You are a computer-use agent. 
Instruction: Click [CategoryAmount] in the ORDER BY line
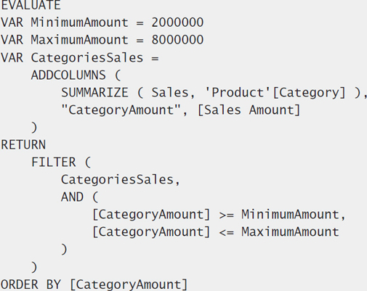(129, 284)
